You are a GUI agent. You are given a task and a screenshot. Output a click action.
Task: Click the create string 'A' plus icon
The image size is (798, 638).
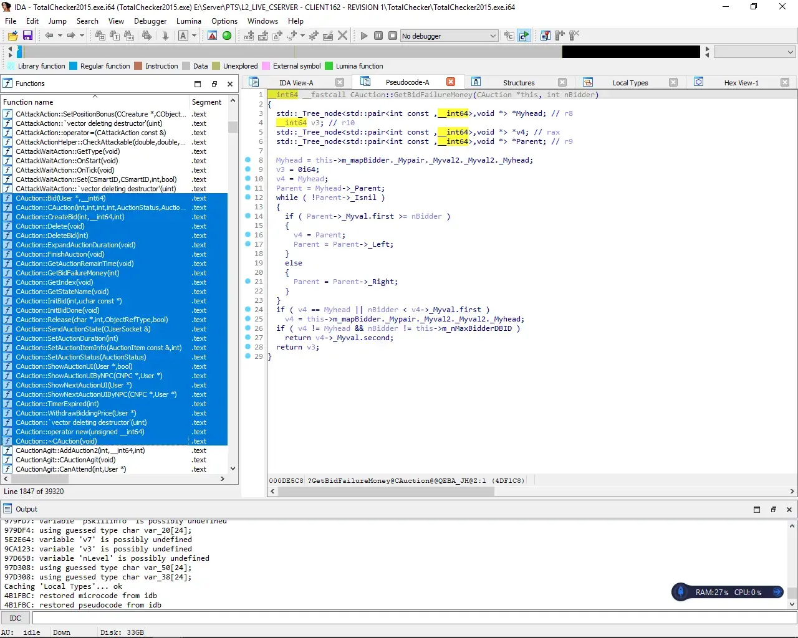[278, 36]
